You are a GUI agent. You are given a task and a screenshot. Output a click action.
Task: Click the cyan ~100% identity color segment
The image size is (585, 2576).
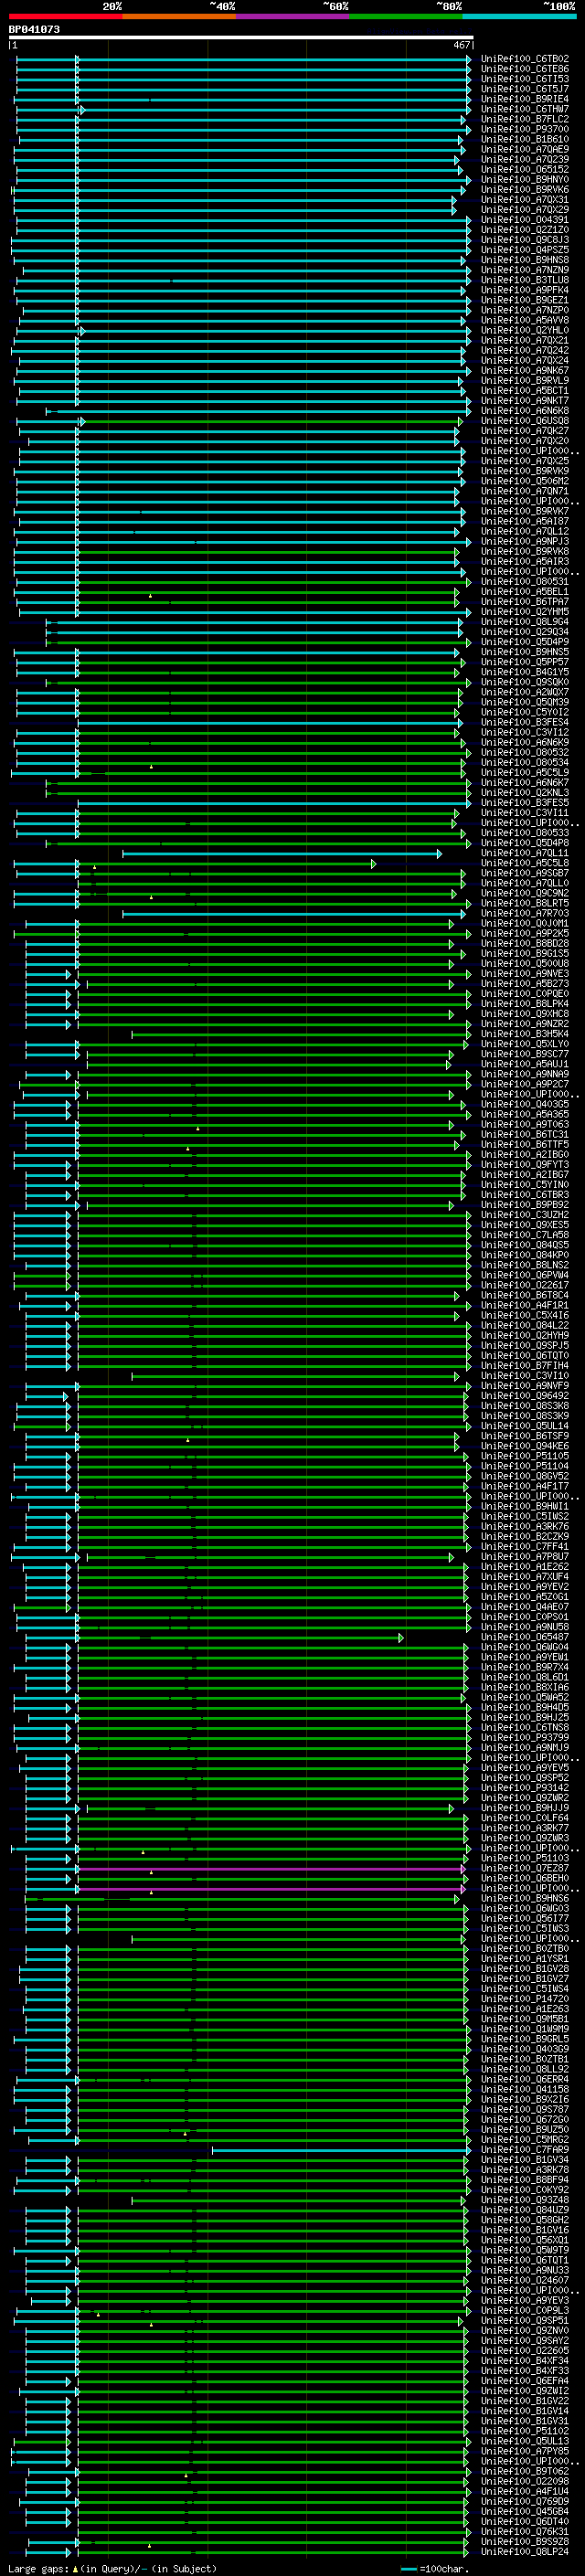pos(519,16)
